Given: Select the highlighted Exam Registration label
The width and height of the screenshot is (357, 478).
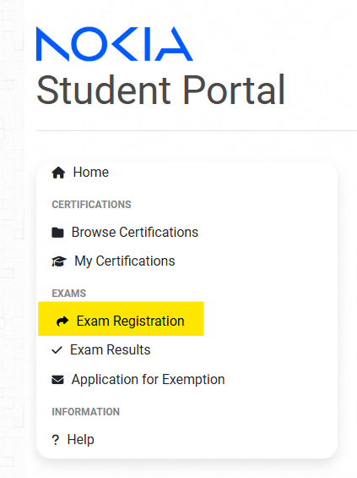Looking at the screenshot, I should [131, 321].
